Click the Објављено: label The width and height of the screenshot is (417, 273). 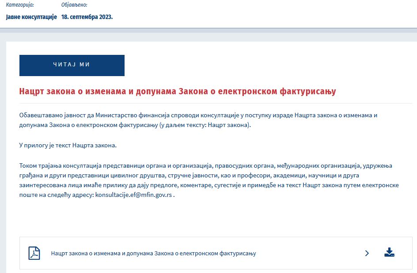coord(74,5)
